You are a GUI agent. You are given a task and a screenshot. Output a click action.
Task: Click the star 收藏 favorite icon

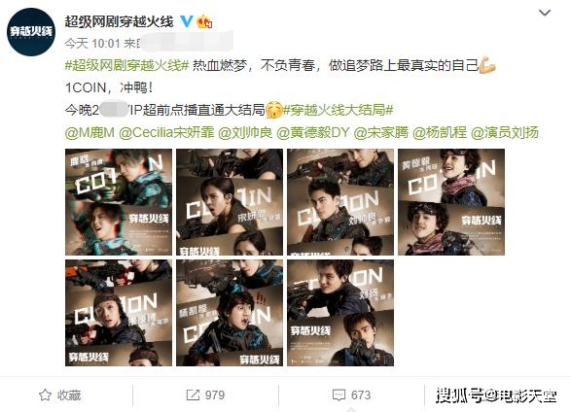coord(45,395)
